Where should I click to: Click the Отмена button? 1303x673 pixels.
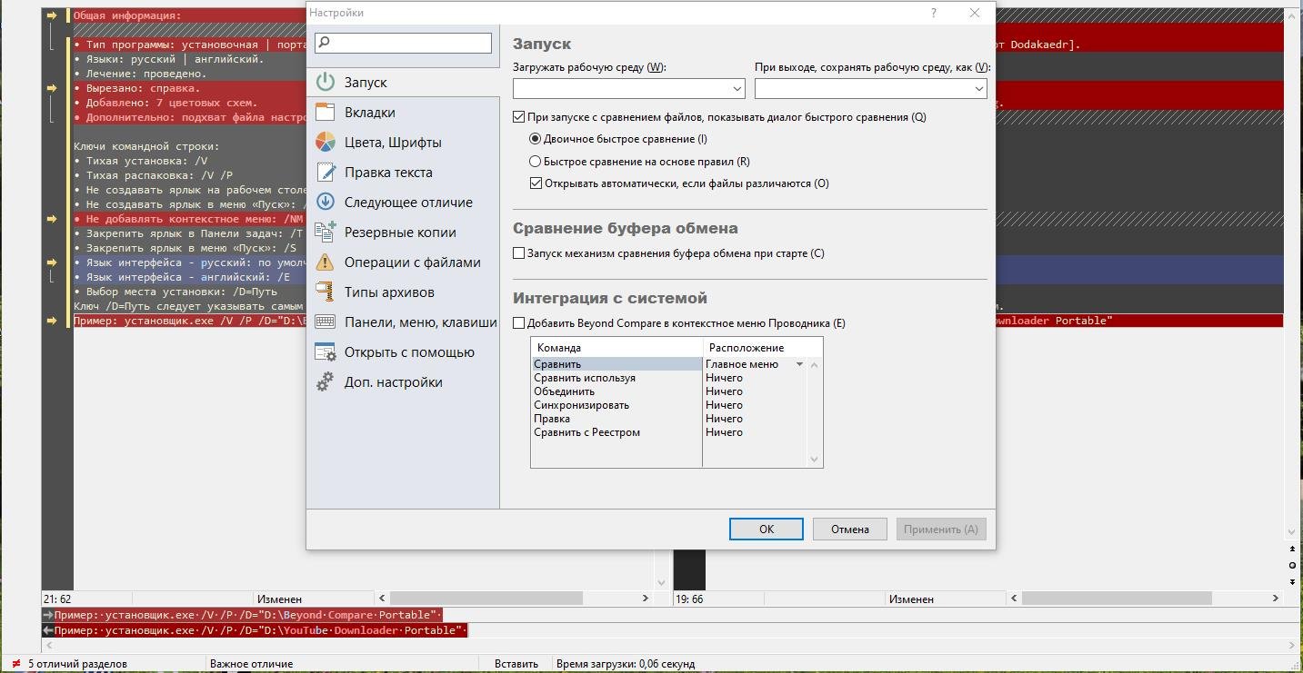pos(849,529)
